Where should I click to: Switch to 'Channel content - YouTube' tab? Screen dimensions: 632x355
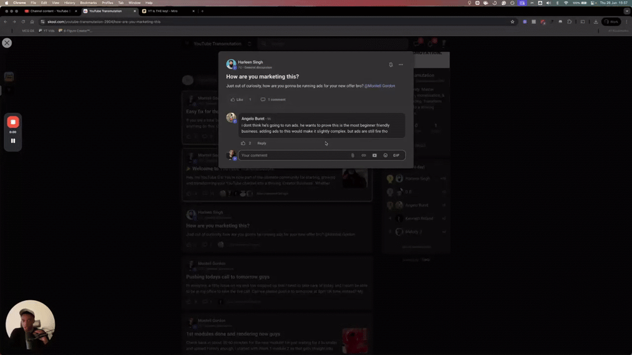pos(50,11)
